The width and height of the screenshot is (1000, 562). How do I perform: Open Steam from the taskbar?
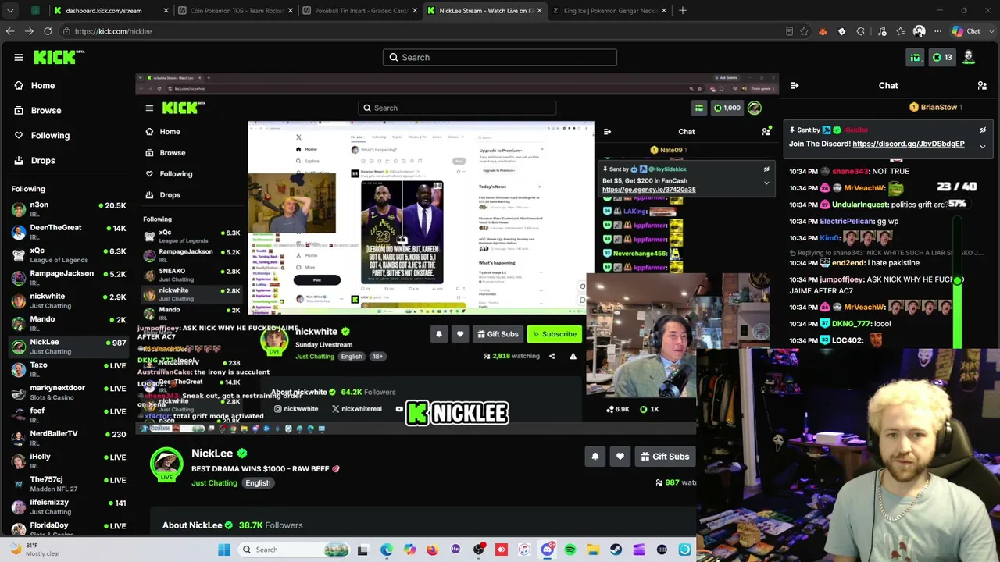(x=616, y=550)
